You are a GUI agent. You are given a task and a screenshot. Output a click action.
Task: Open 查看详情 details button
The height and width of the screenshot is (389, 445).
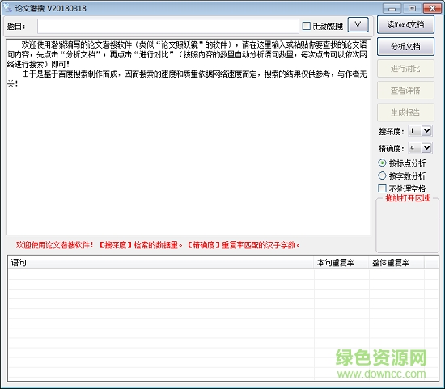point(405,91)
